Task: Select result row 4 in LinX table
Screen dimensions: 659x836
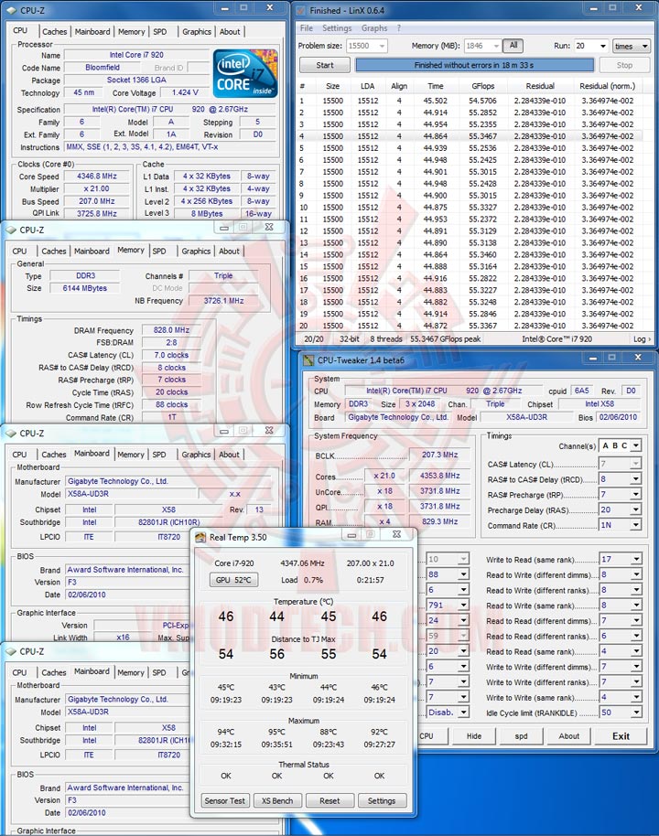Action: click(x=470, y=136)
